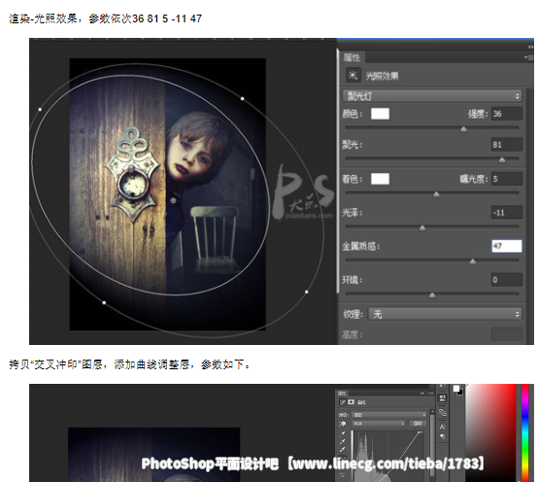Click spotlight handle at upper left of ellipse

point(40,110)
